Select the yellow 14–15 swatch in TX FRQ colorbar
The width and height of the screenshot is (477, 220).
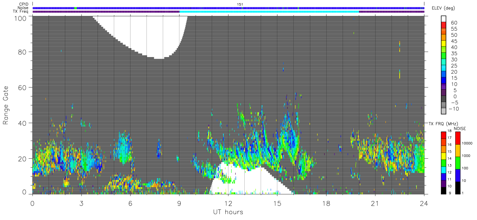443,155
